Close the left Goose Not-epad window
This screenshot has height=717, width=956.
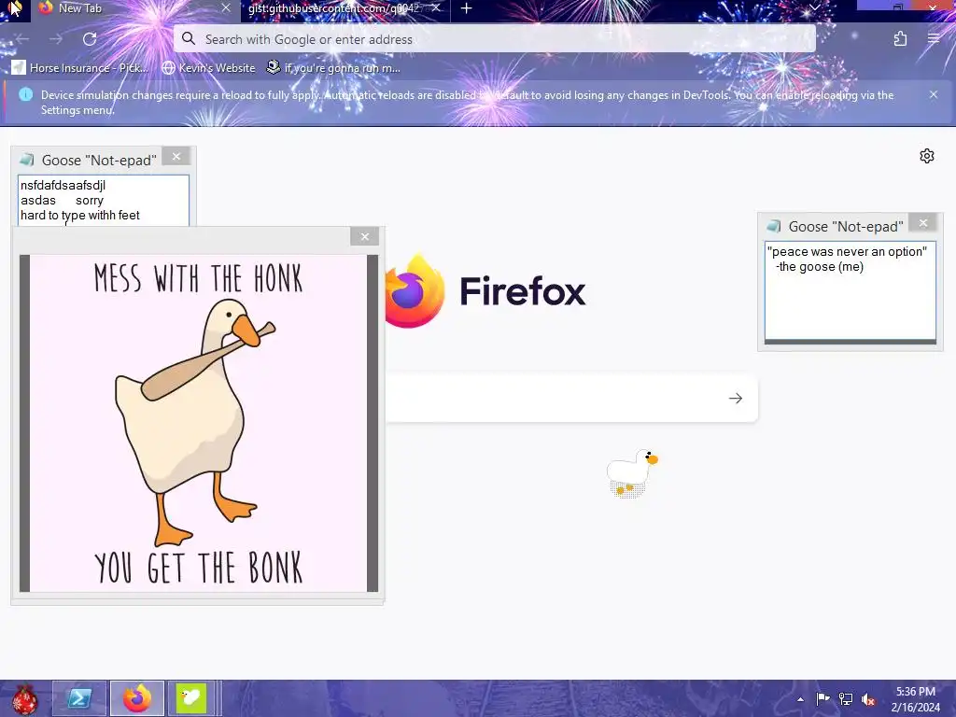click(x=176, y=157)
